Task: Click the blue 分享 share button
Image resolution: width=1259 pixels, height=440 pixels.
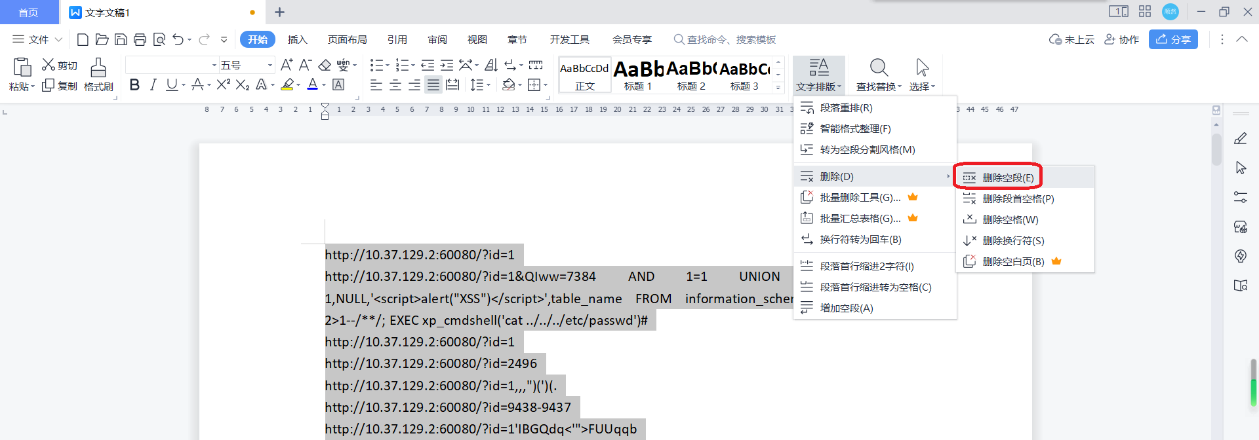Action: 1173,40
